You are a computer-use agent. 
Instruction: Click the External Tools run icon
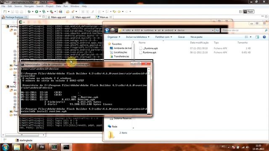click(x=51, y=12)
